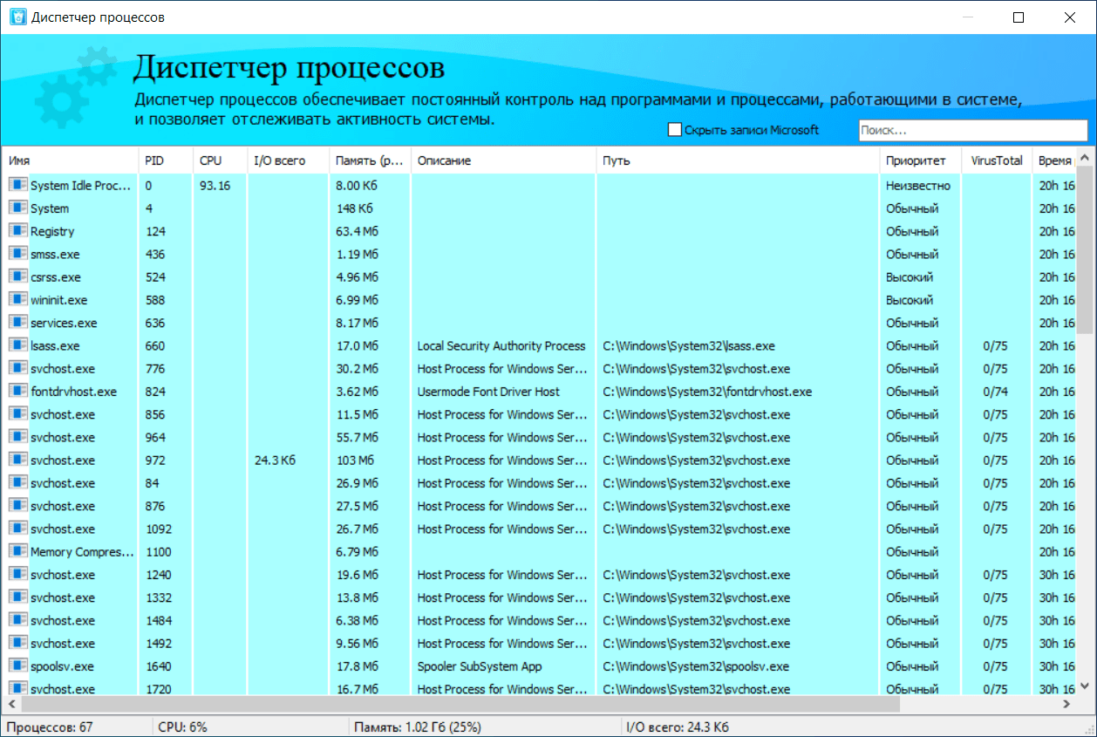Click PID 1332 cell
This screenshot has height=737, width=1097.
pyautogui.click(x=158, y=597)
